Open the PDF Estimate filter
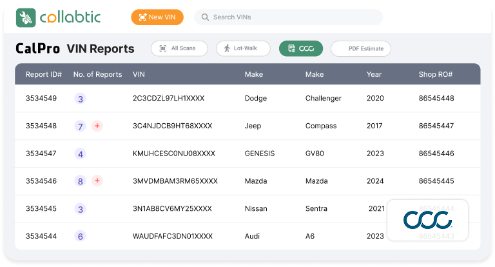Viewport: 495px width, 267px height. pos(360,48)
